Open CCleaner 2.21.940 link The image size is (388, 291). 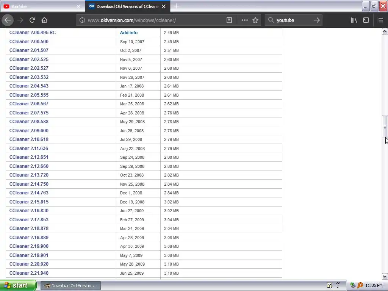click(x=29, y=273)
